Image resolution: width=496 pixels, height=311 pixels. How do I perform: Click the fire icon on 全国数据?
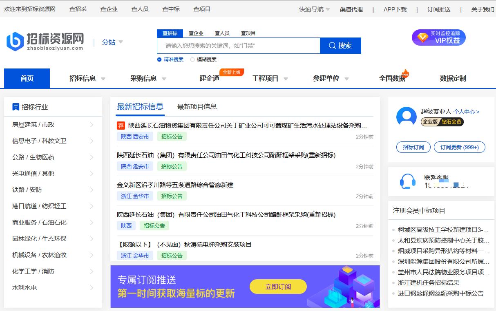click(x=406, y=74)
